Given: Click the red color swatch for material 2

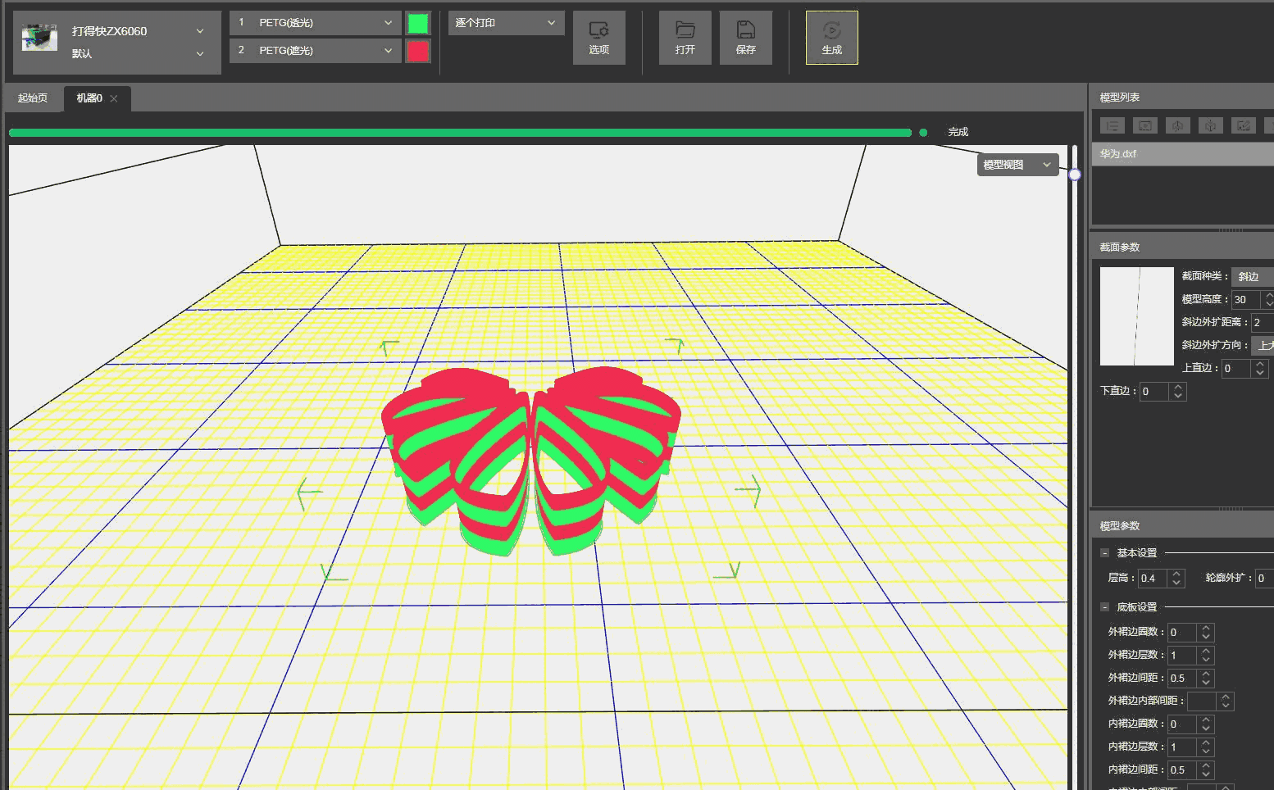Looking at the screenshot, I should coord(418,51).
